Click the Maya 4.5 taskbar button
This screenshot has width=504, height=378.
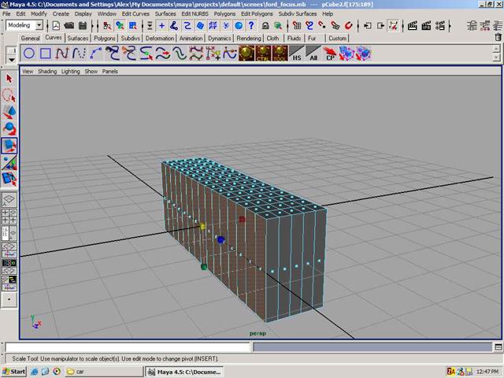pos(187,371)
